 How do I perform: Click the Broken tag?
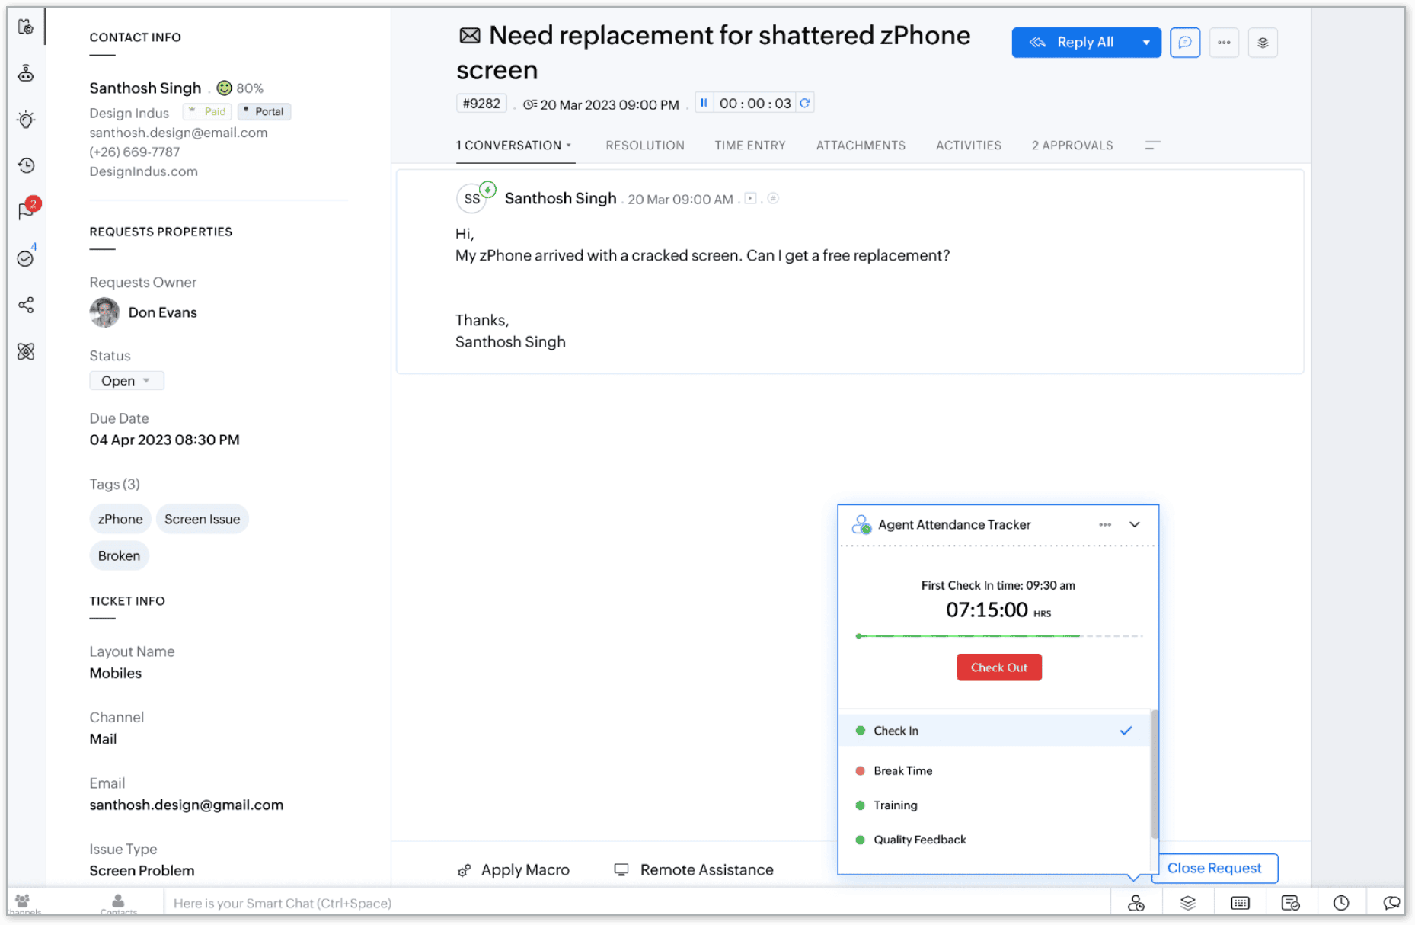click(119, 555)
